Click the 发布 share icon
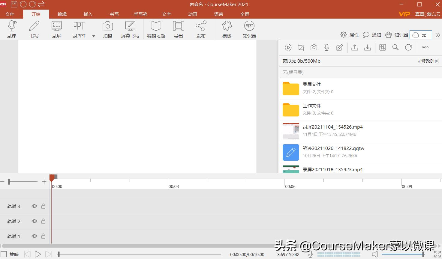The width and height of the screenshot is (442, 259). pos(201,26)
